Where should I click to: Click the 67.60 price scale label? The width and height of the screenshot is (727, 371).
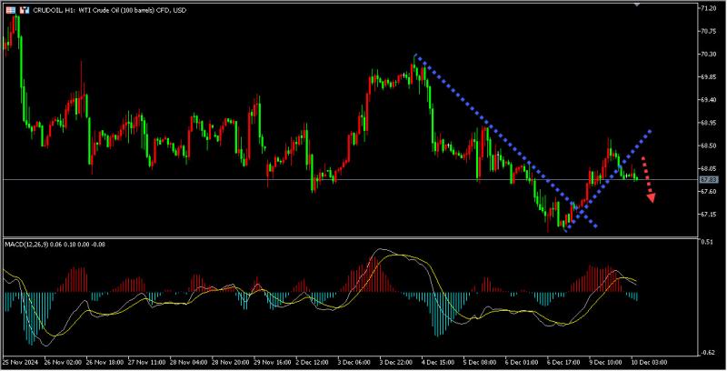[709, 192]
